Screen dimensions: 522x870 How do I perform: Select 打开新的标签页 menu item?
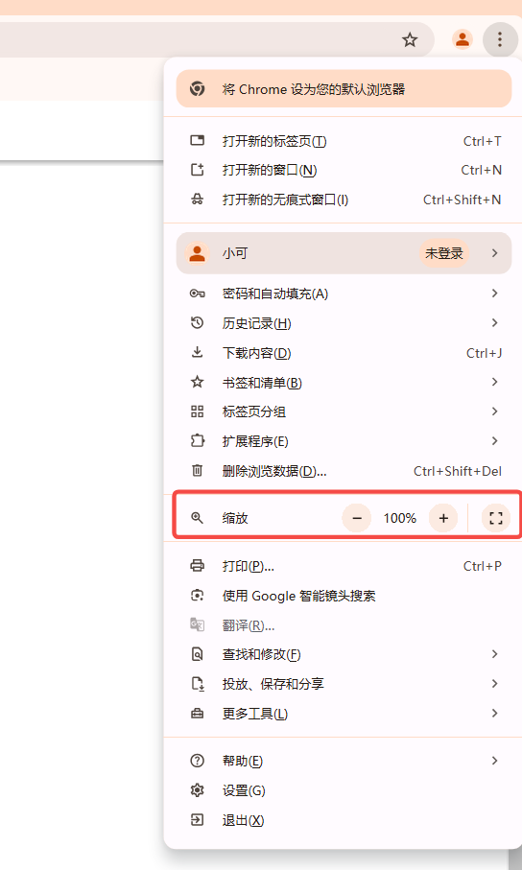(x=344, y=141)
